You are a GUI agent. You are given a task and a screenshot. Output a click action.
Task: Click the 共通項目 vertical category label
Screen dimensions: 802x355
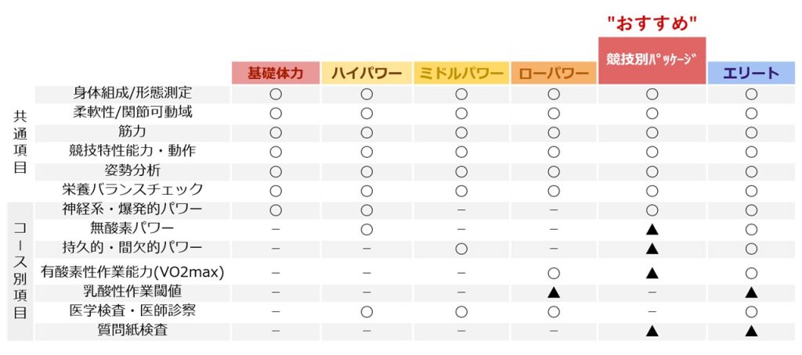click(20, 142)
